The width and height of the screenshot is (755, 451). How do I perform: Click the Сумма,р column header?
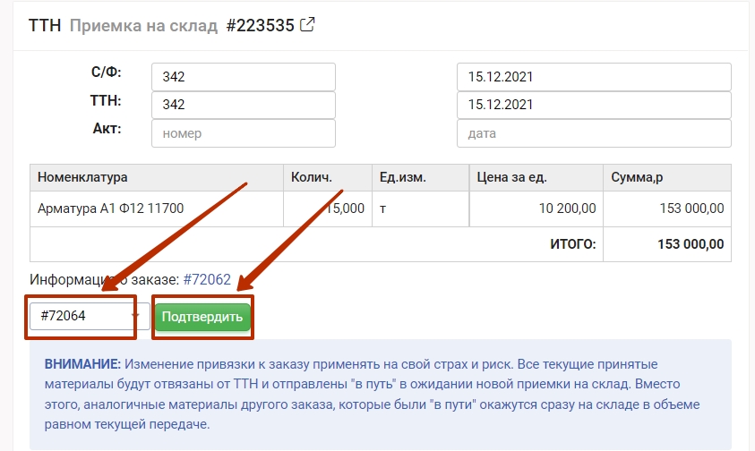pyautogui.click(x=637, y=177)
